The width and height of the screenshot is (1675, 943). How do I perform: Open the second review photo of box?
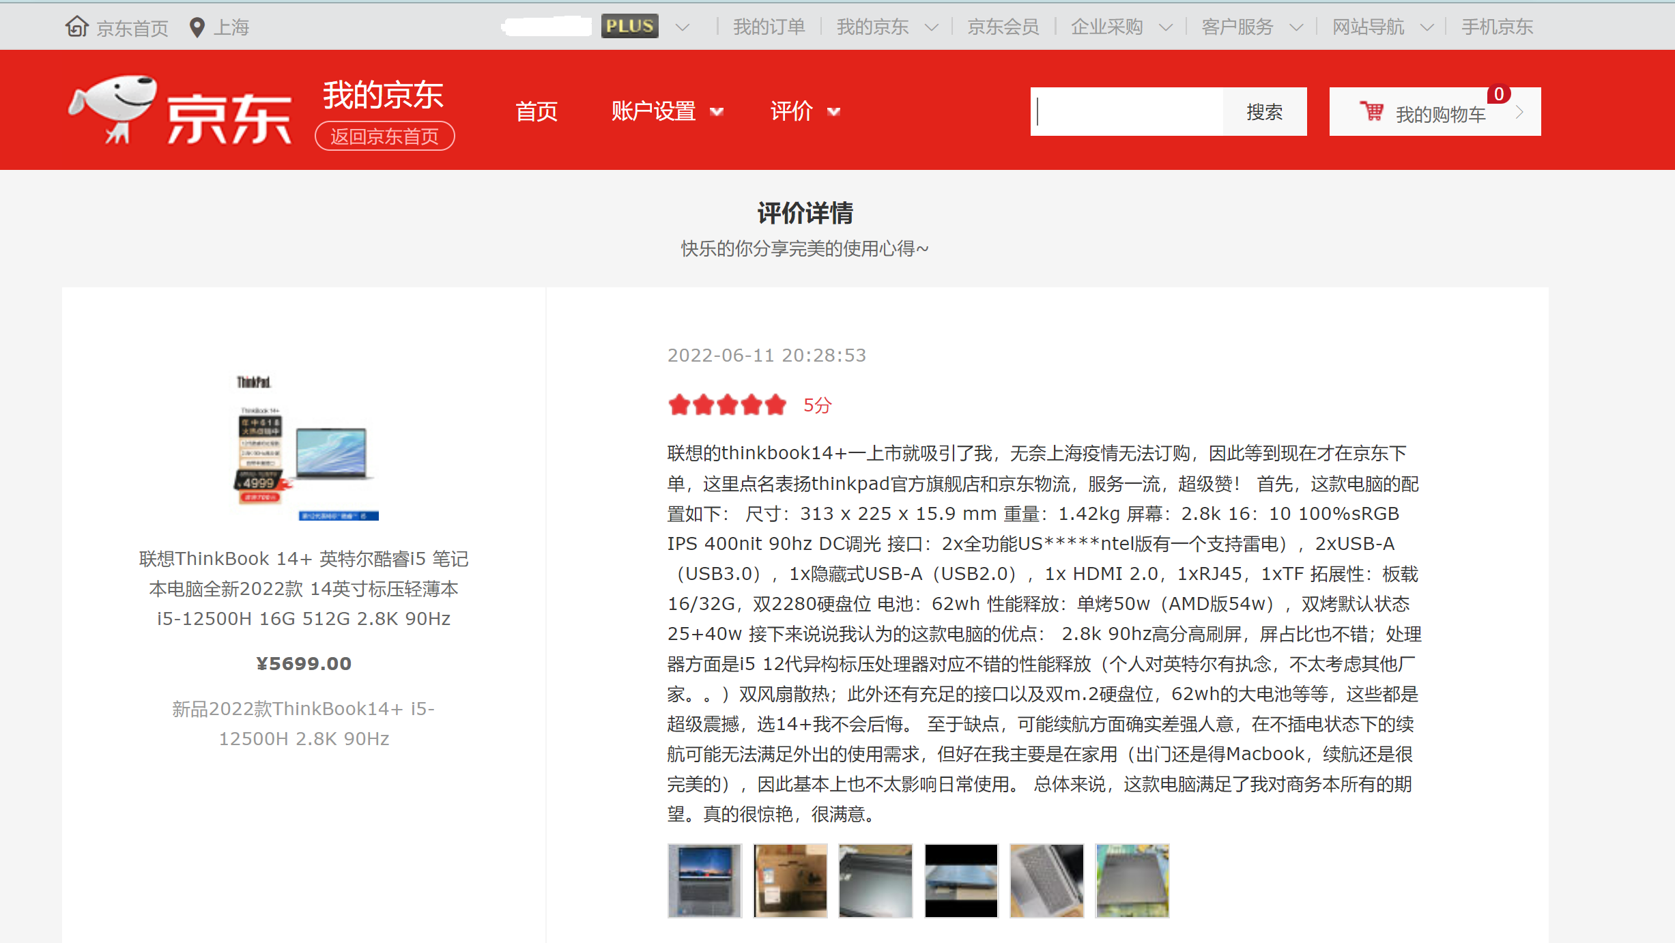coord(790,880)
